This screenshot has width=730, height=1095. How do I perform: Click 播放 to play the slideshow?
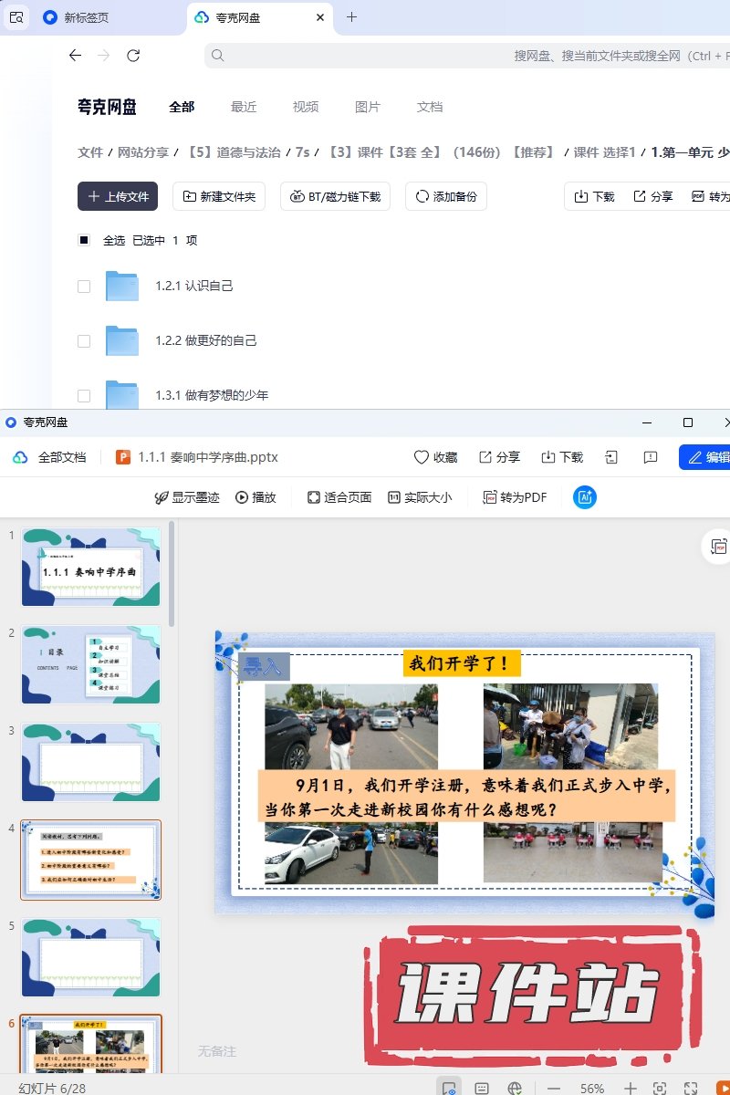[x=255, y=497]
